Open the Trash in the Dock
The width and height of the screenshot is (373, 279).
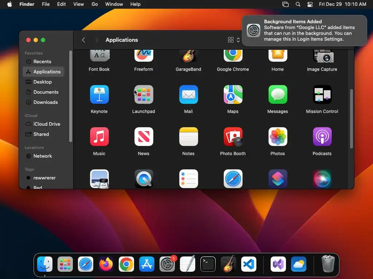point(328,264)
